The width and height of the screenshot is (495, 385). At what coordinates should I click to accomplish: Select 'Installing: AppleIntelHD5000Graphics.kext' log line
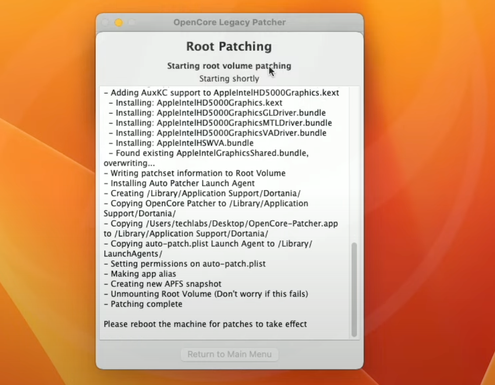(x=195, y=103)
